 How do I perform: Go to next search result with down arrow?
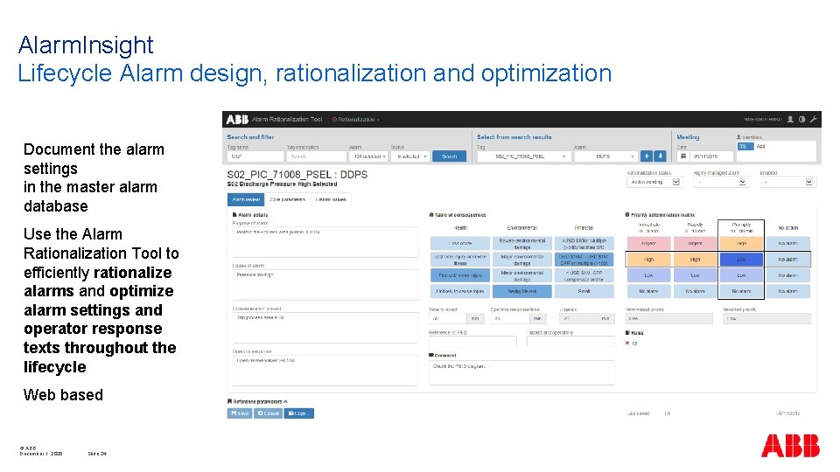(x=660, y=156)
